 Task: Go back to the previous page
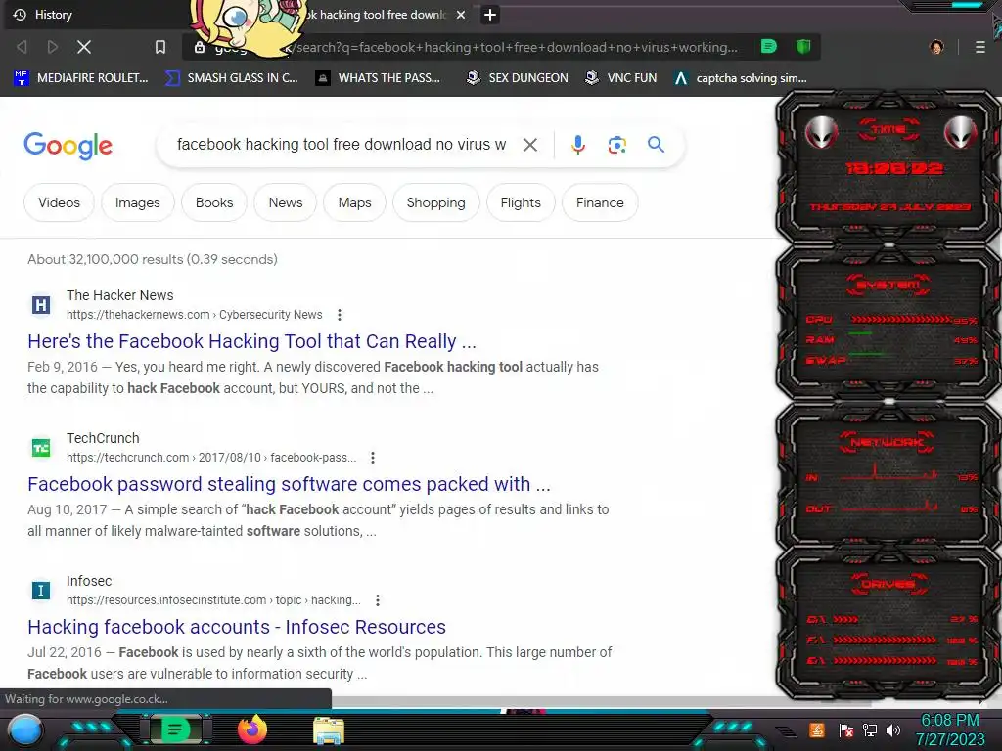pos(22,47)
